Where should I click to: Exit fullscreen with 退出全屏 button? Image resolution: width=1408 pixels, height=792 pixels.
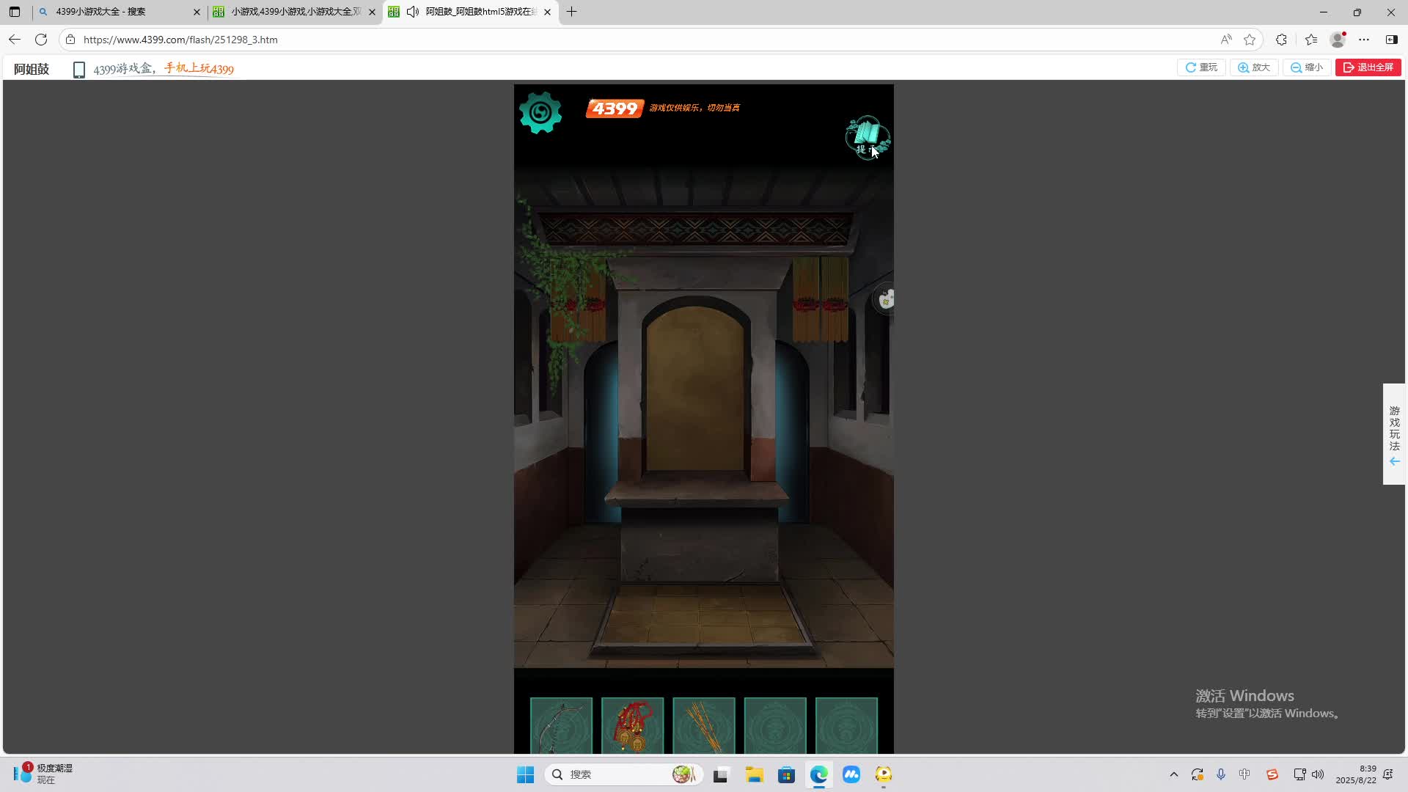pyautogui.click(x=1368, y=67)
